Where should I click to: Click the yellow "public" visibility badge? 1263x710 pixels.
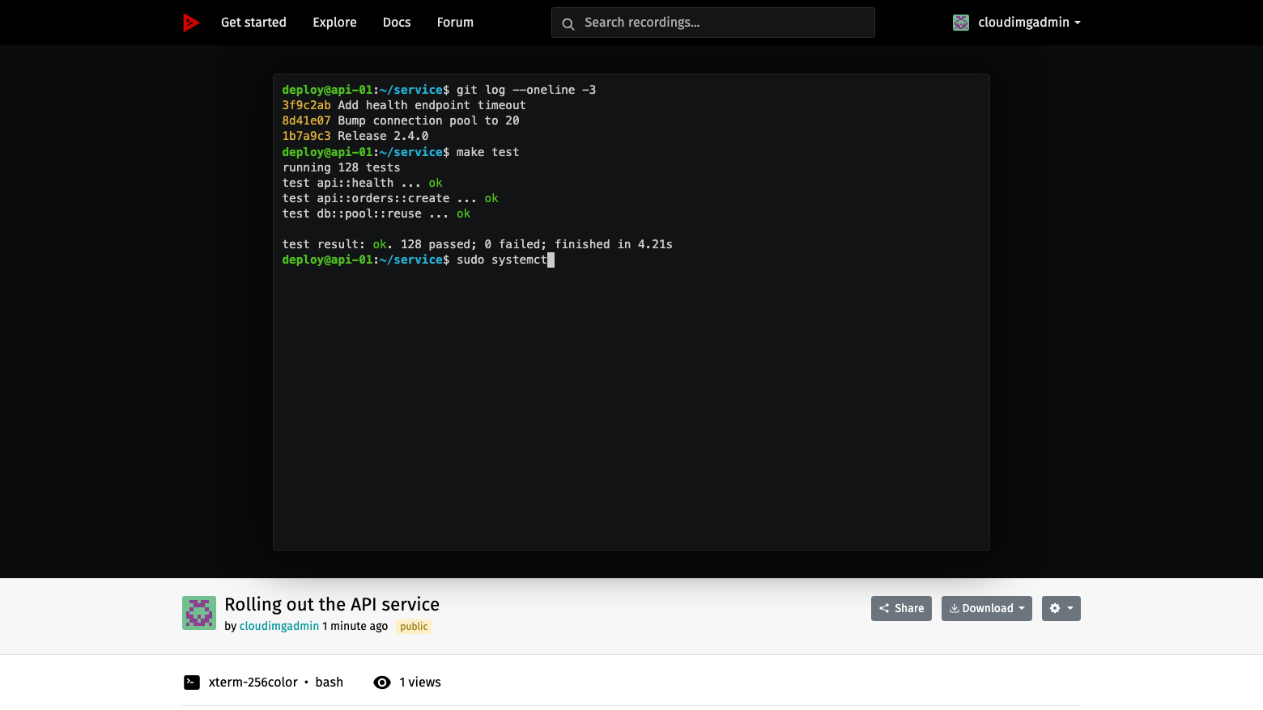tap(414, 627)
